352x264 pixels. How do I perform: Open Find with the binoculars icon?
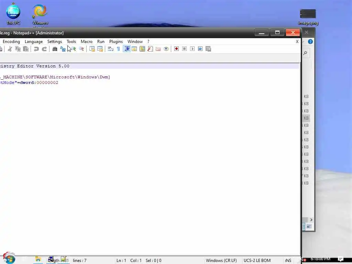click(55, 49)
